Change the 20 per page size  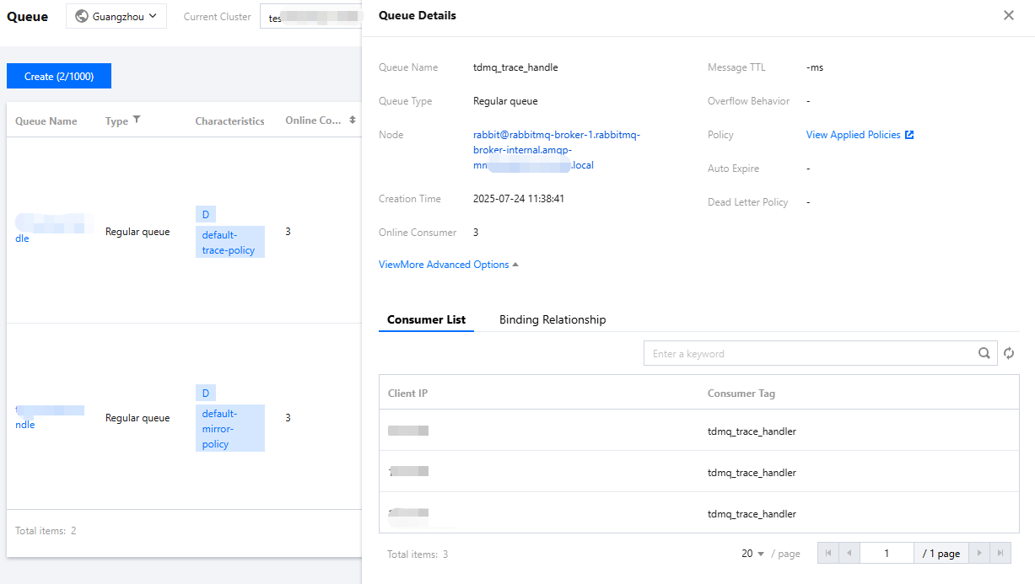[x=753, y=554]
